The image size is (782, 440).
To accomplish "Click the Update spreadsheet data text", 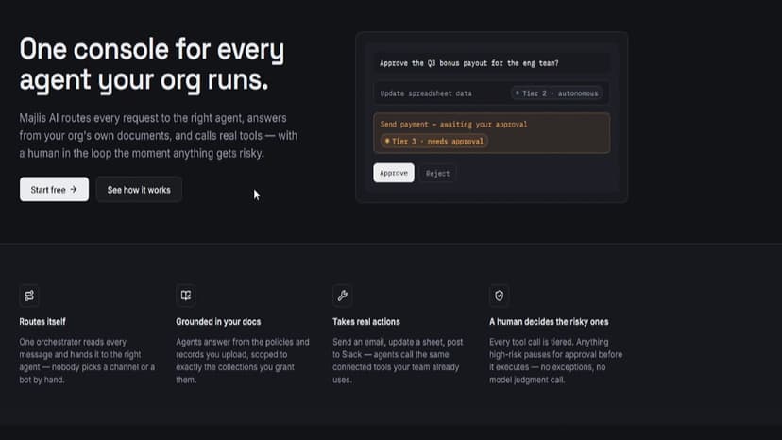I will 426,93.
